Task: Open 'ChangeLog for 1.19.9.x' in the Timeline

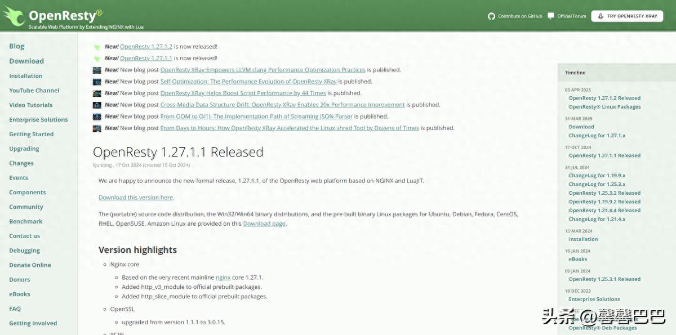Action: point(597,176)
